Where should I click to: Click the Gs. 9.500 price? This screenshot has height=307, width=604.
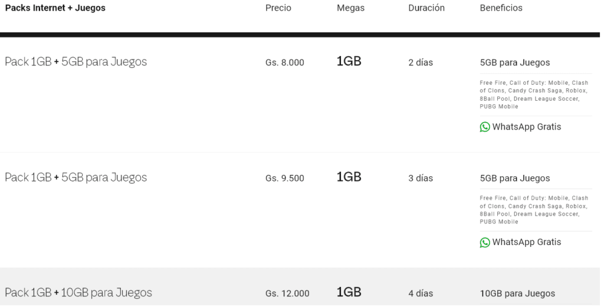coord(285,178)
